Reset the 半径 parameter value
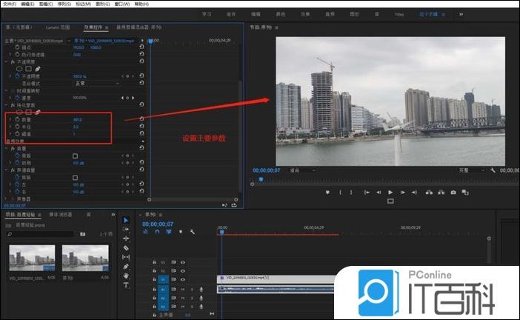 click(141, 127)
